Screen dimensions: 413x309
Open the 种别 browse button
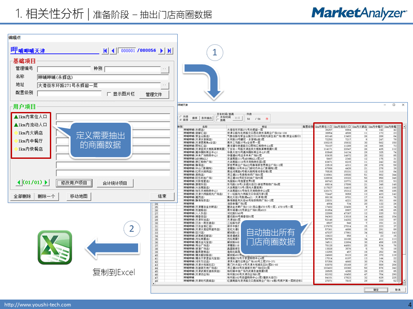[165, 70]
